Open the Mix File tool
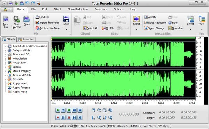This screenshot has width=209, height=129. pyautogui.click(x=108, y=28)
